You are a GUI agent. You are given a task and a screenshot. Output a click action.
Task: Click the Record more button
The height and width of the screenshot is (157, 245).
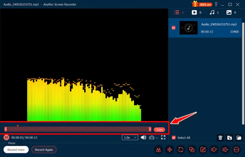(x=16, y=150)
